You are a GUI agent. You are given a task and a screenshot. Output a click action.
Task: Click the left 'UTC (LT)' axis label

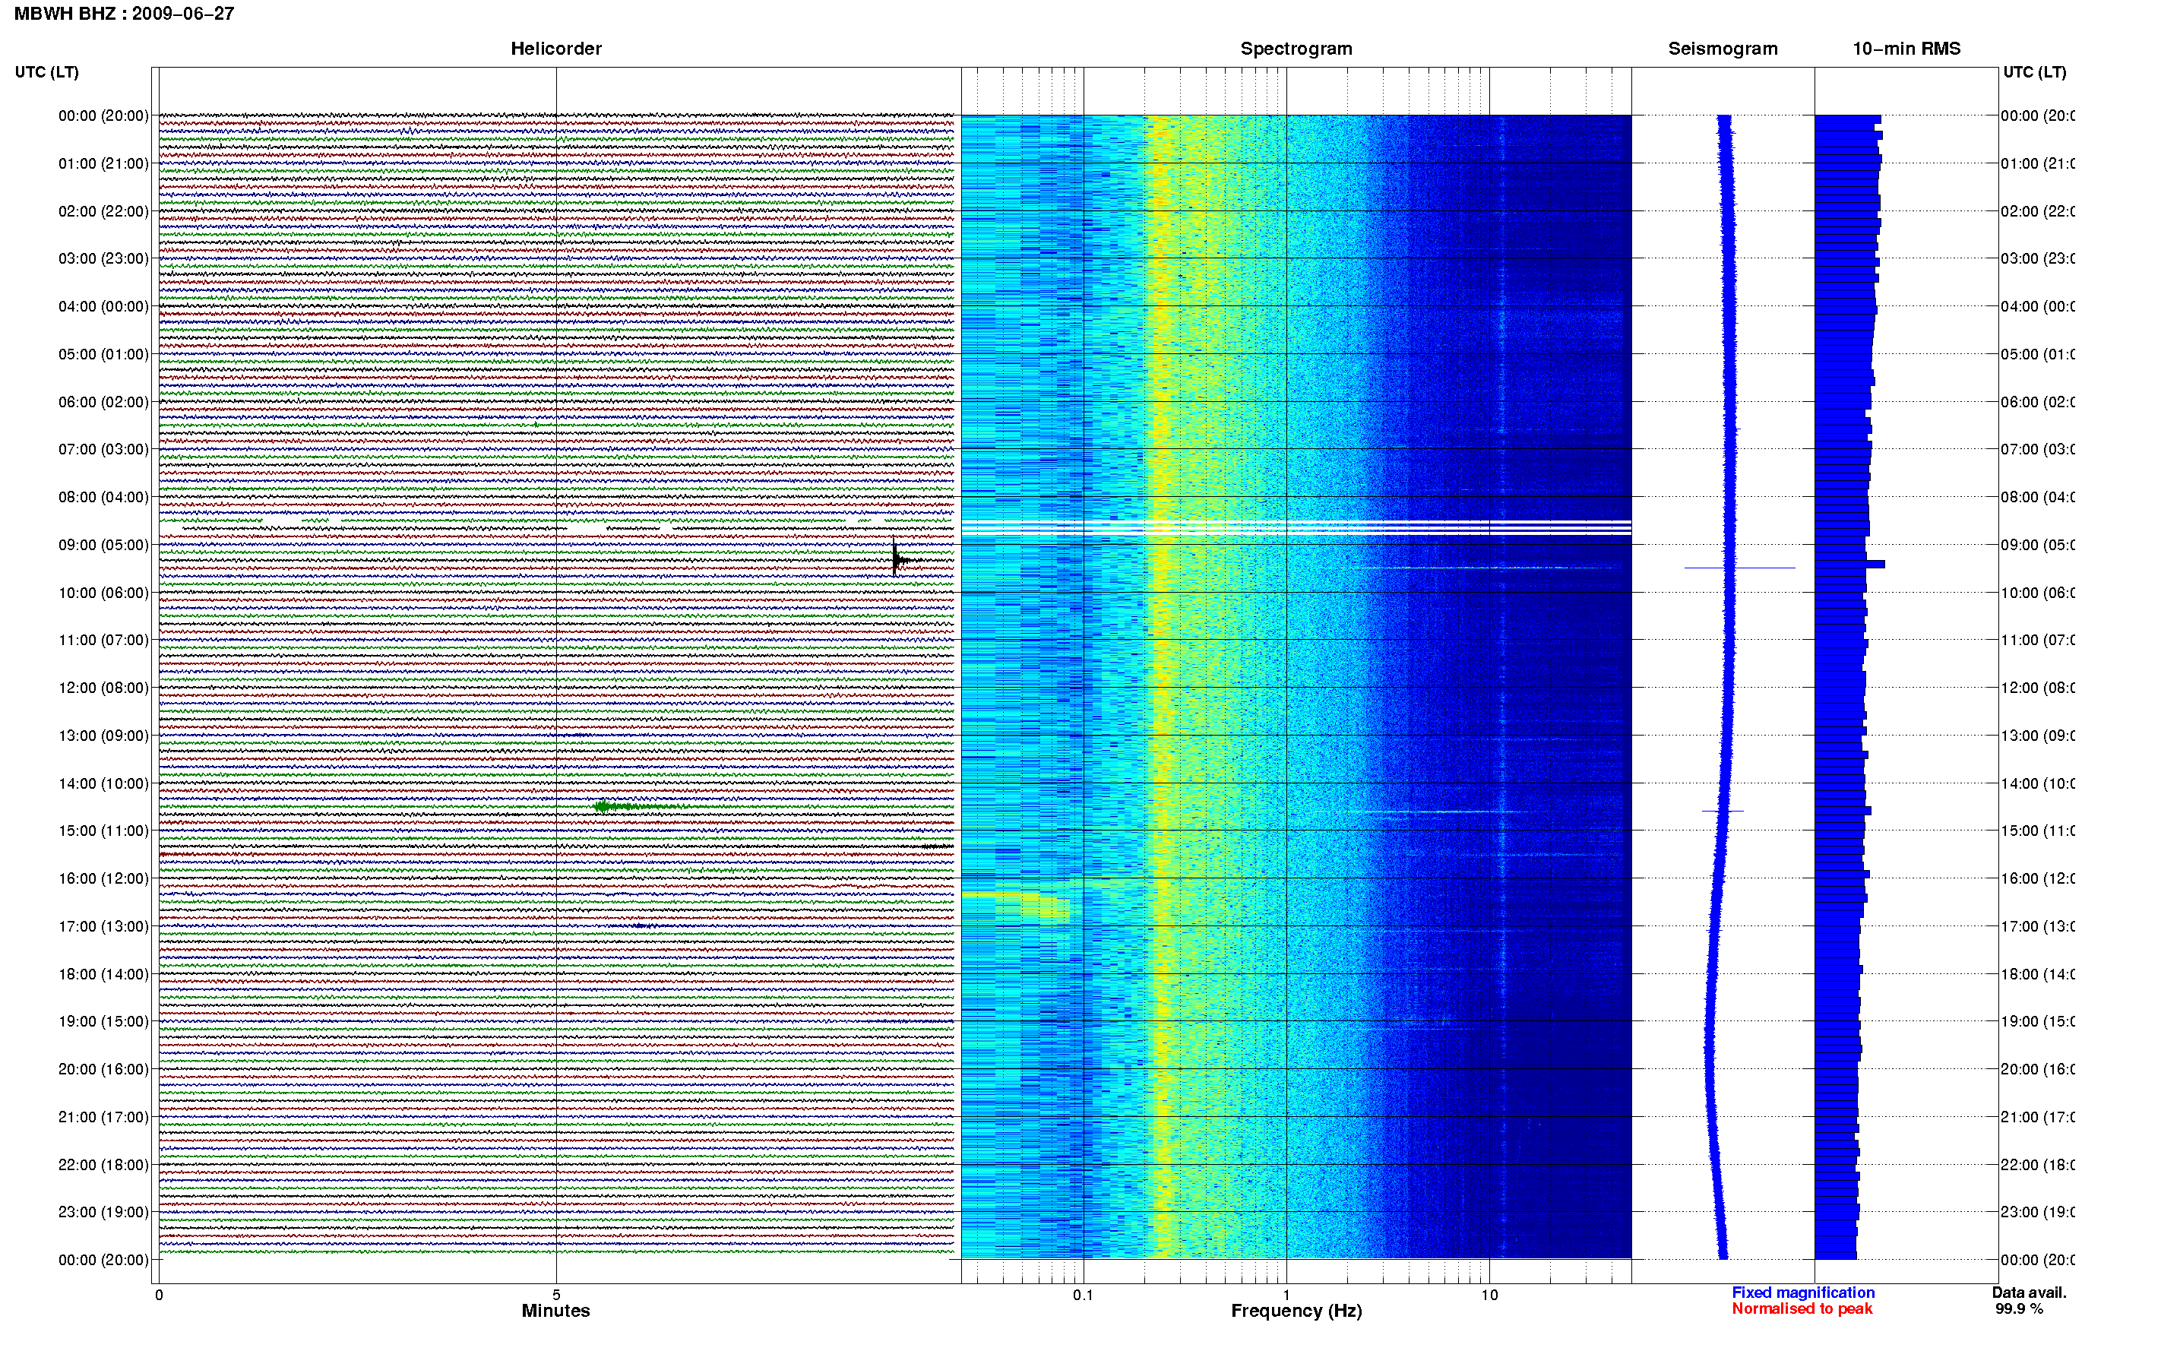(46, 72)
